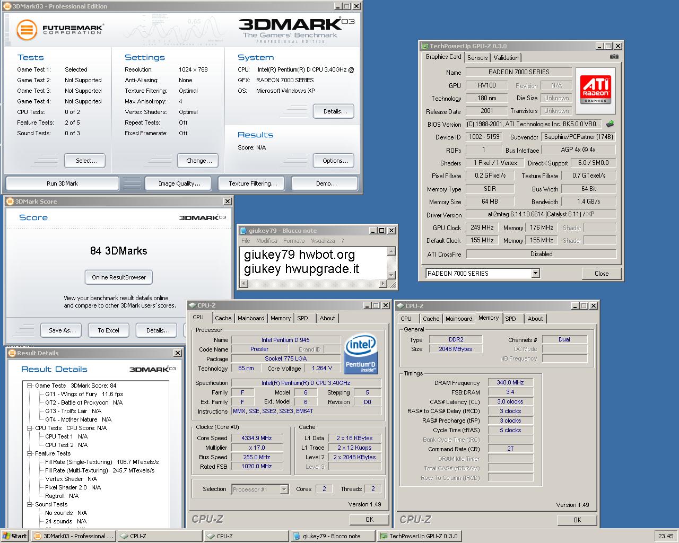679x543 pixels.
Task: Click the GPU-Z BIOS save chip icon
Action: click(610, 124)
